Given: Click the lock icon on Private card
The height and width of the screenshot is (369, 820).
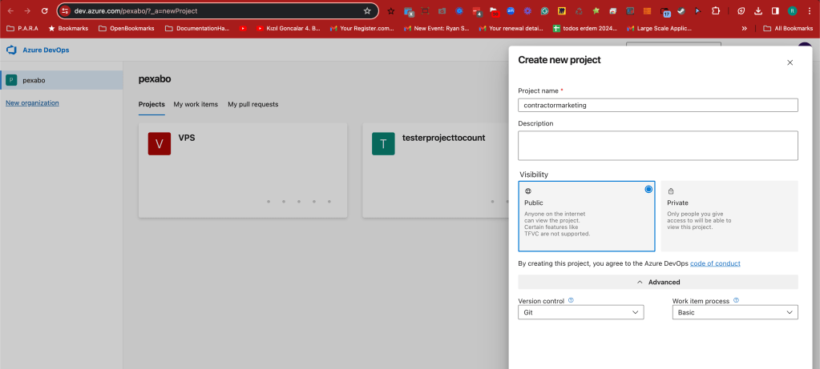Looking at the screenshot, I should click(670, 191).
